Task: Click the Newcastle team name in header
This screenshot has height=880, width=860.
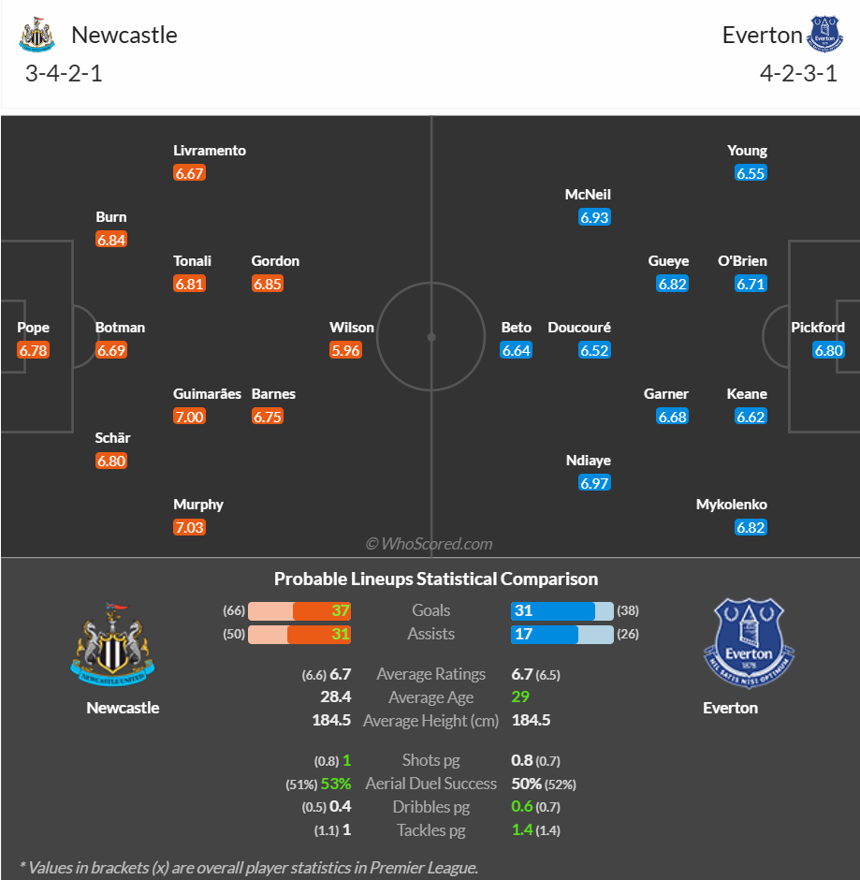Action: tap(124, 35)
